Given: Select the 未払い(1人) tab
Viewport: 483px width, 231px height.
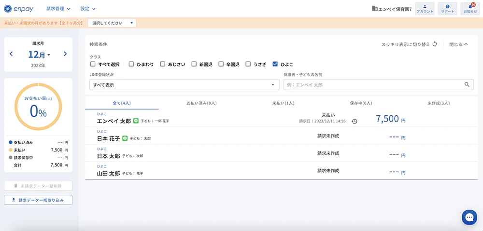Looking at the screenshot, I should coord(284,103).
